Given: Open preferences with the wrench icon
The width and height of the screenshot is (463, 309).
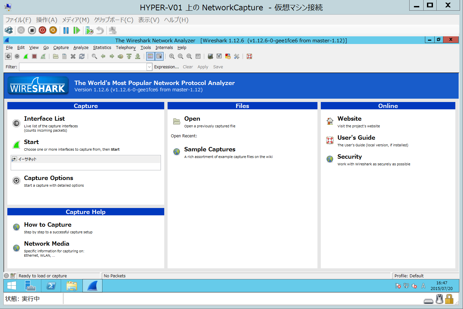Looking at the screenshot, I should (x=237, y=56).
